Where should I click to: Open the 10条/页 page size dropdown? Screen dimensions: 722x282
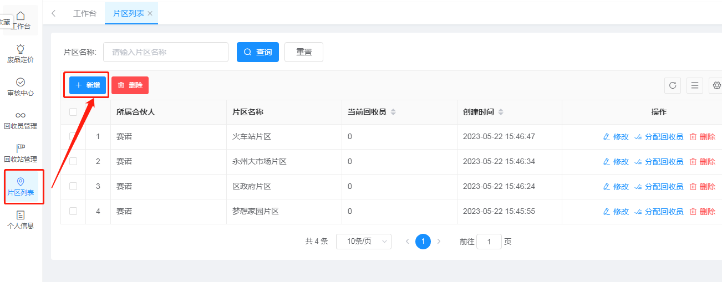point(364,242)
